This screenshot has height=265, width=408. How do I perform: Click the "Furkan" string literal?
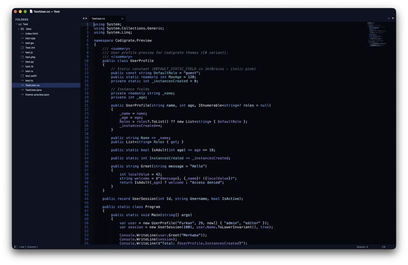[x=186, y=223]
